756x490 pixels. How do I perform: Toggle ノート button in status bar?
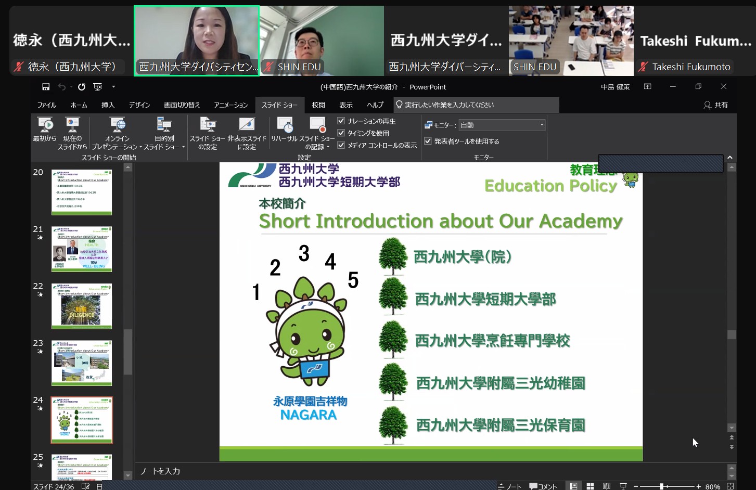(x=510, y=486)
